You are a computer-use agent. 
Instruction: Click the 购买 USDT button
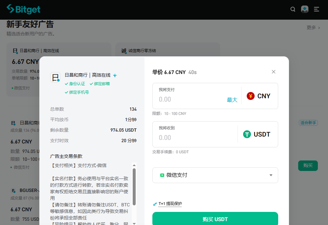point(215,219)
